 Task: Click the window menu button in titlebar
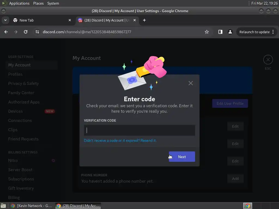4,11
